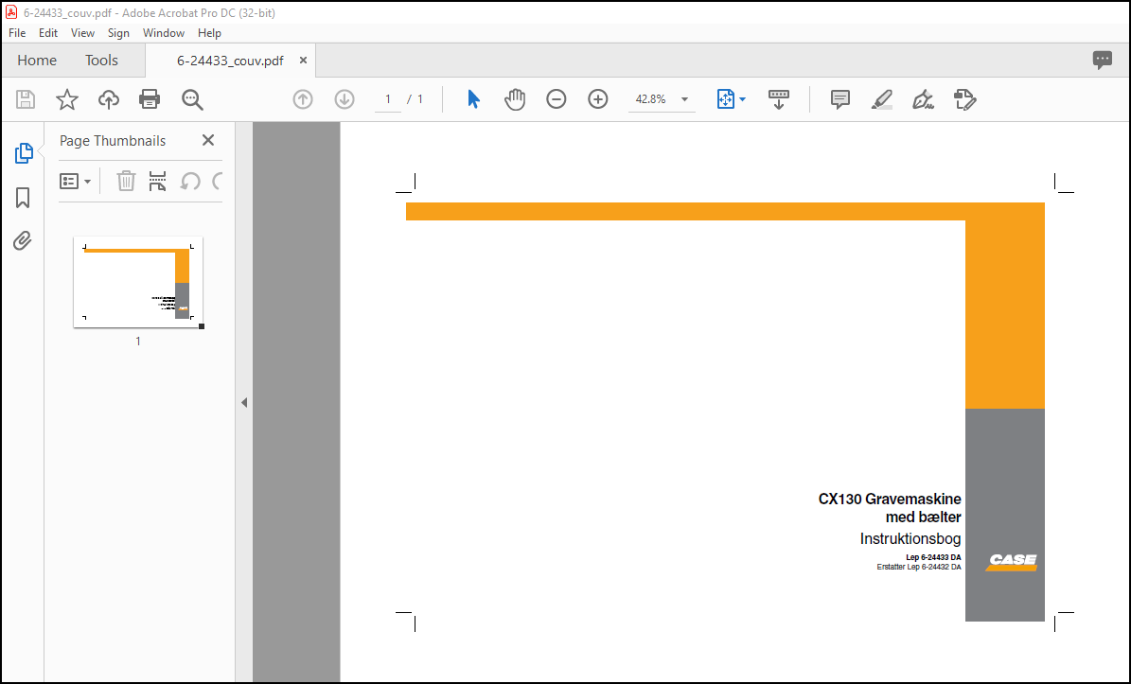This screenshot has height=684, width=1131.
Task: Click the Save file icon
Action: pos(26,99)
